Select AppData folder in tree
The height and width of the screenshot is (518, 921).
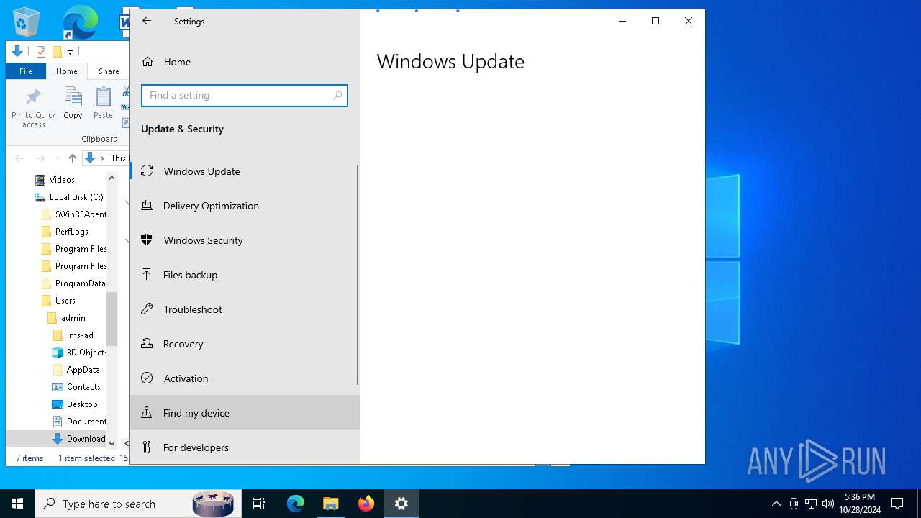click(x=76, y=370)
